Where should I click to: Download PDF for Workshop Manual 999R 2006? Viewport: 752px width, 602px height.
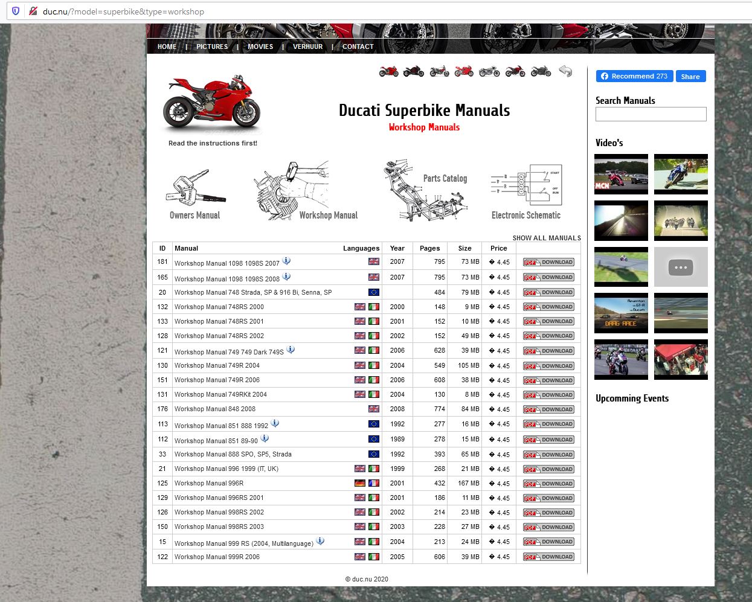pyautogui.click(x=548, y=557)
